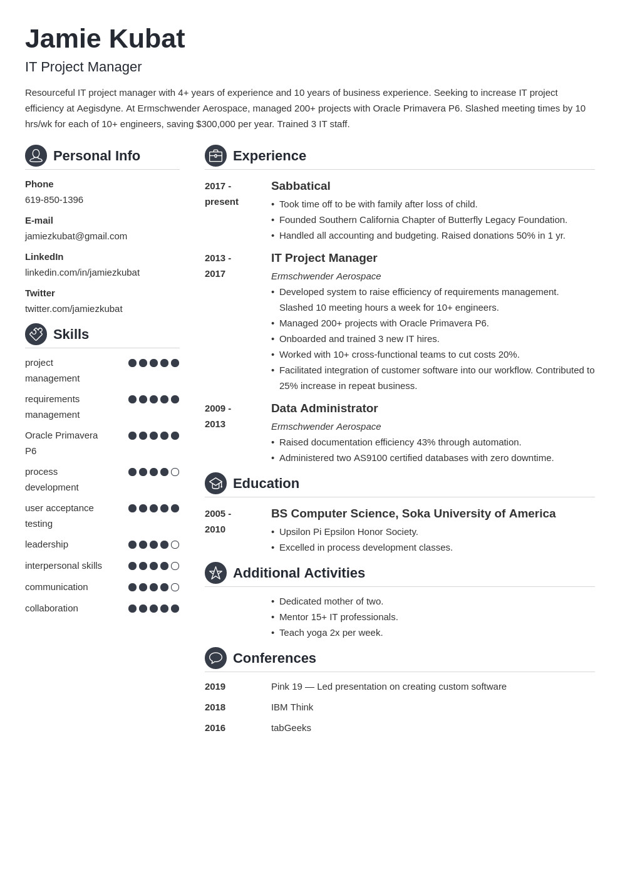Click the project management skill rating dots
Image resolution: width=620 pixels, height=877 pixels.
pos(153,363)
